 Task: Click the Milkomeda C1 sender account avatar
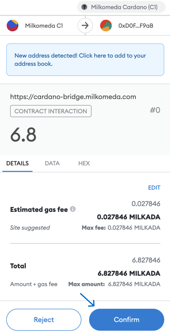pos(12,26)
